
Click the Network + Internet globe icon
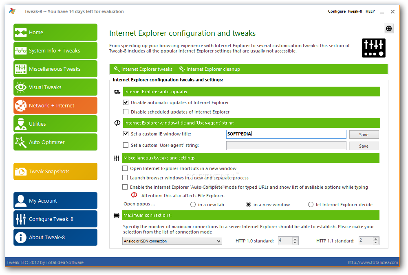click(x=21, y=106)
